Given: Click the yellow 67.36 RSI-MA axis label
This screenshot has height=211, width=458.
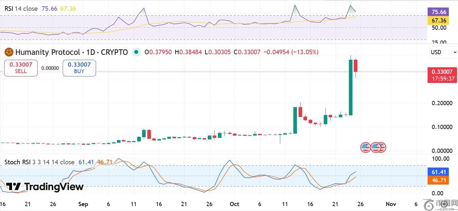Looking at the screenshot, I should 438,21.
